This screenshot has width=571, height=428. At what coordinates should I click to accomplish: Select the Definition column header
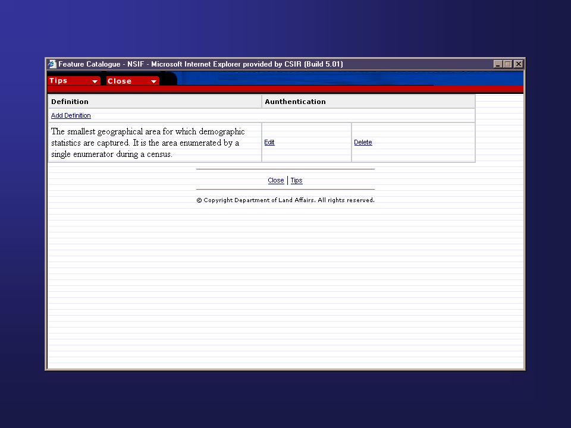155,102
